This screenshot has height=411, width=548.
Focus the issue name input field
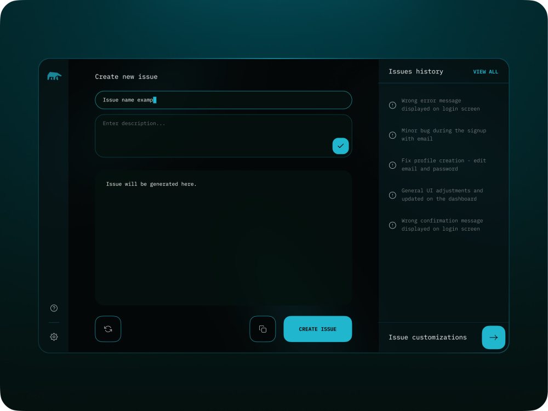pyautogui.click(x=224, y=100)
